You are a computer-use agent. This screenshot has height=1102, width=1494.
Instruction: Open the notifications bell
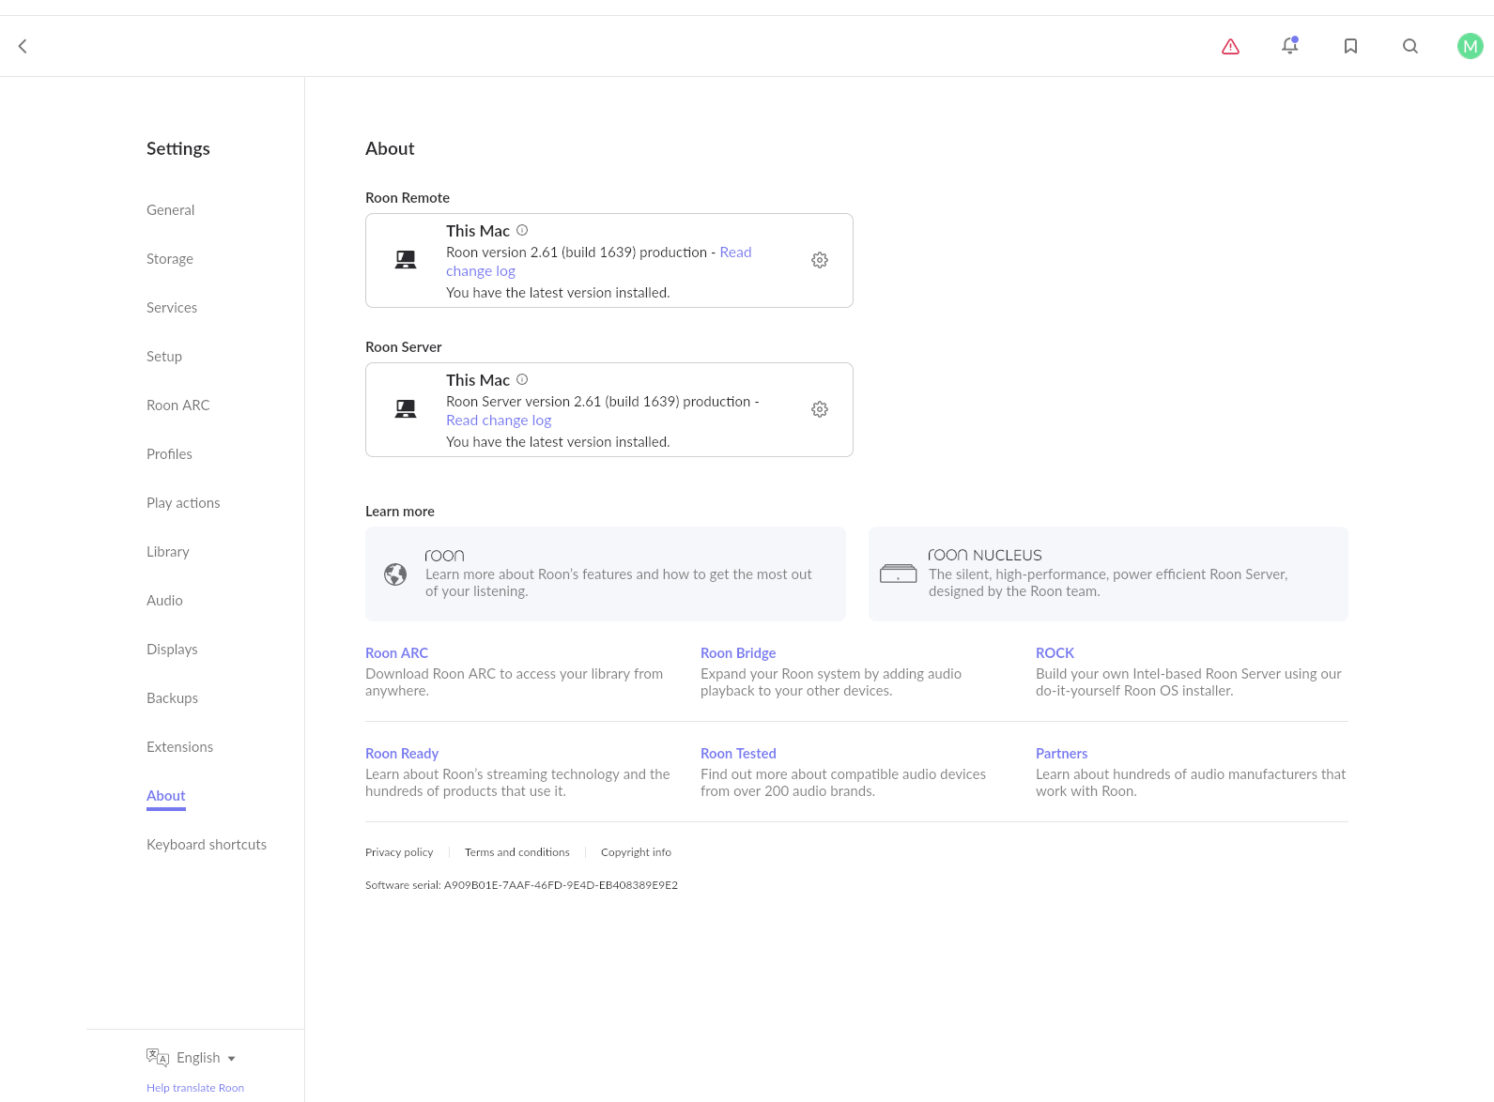[x=1290, y=46]
